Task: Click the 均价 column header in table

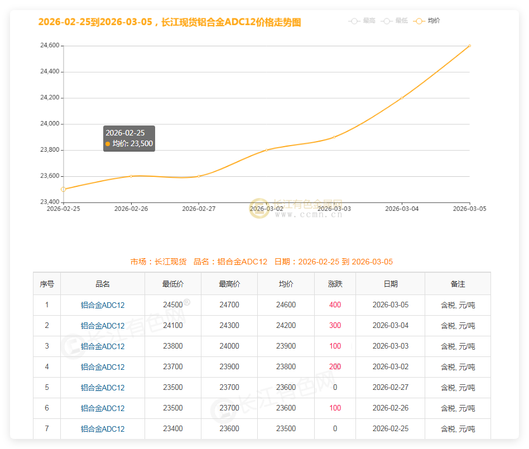Action: click(x=286, y=284)
